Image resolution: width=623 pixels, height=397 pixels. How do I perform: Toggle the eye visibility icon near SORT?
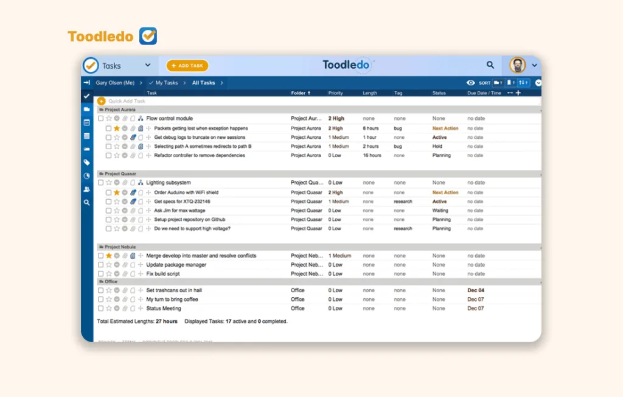470,83
